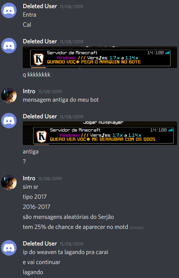Click the message 'q kkkkkkkk'
179x278 pixels.
coord(37,75)
